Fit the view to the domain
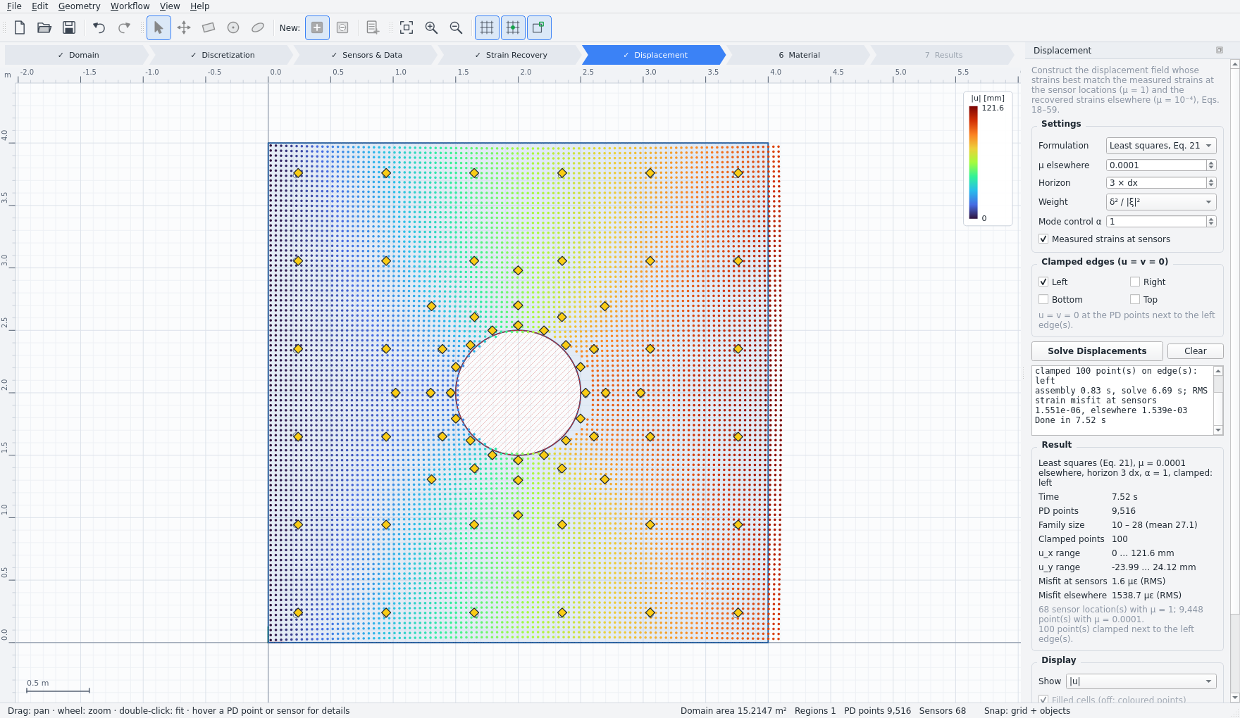The width and height of the screenshot is (1240, 718). point(407,27)
